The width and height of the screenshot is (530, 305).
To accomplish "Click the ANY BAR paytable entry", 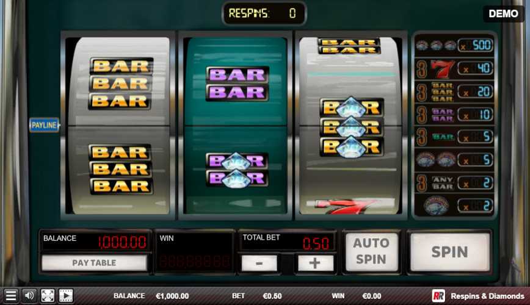I will (443, 183).
